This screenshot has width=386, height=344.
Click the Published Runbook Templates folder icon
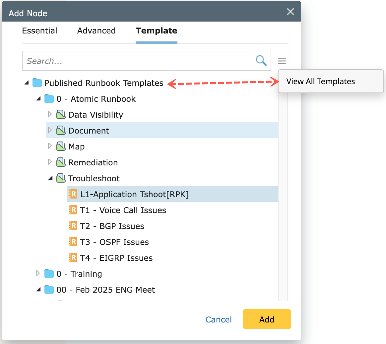[x=37, y=83]
